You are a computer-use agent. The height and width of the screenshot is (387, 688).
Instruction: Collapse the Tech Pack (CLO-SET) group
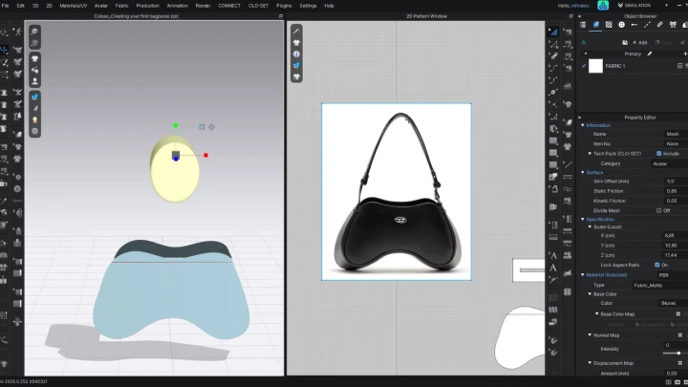(590, 154)
